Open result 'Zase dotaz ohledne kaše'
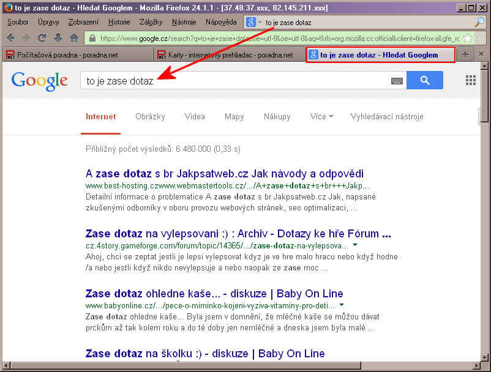The width and height of the screenshot is (491, 372). pos(214,294)
